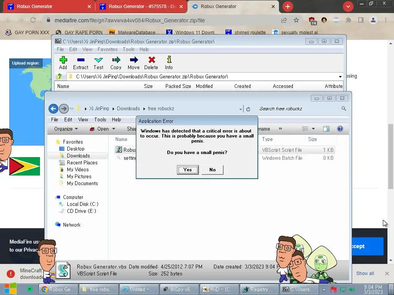This screenshot has height=295, width=394.
Task: Click the Windows Start button
Action: 10,289
